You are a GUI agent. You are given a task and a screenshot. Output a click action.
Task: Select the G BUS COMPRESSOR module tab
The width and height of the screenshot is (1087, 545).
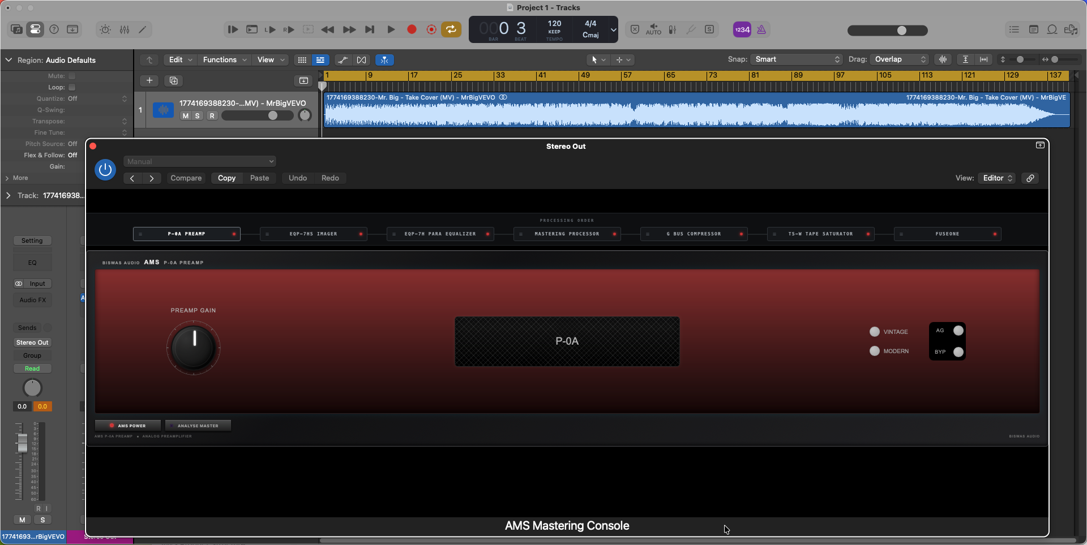[694, 234]
